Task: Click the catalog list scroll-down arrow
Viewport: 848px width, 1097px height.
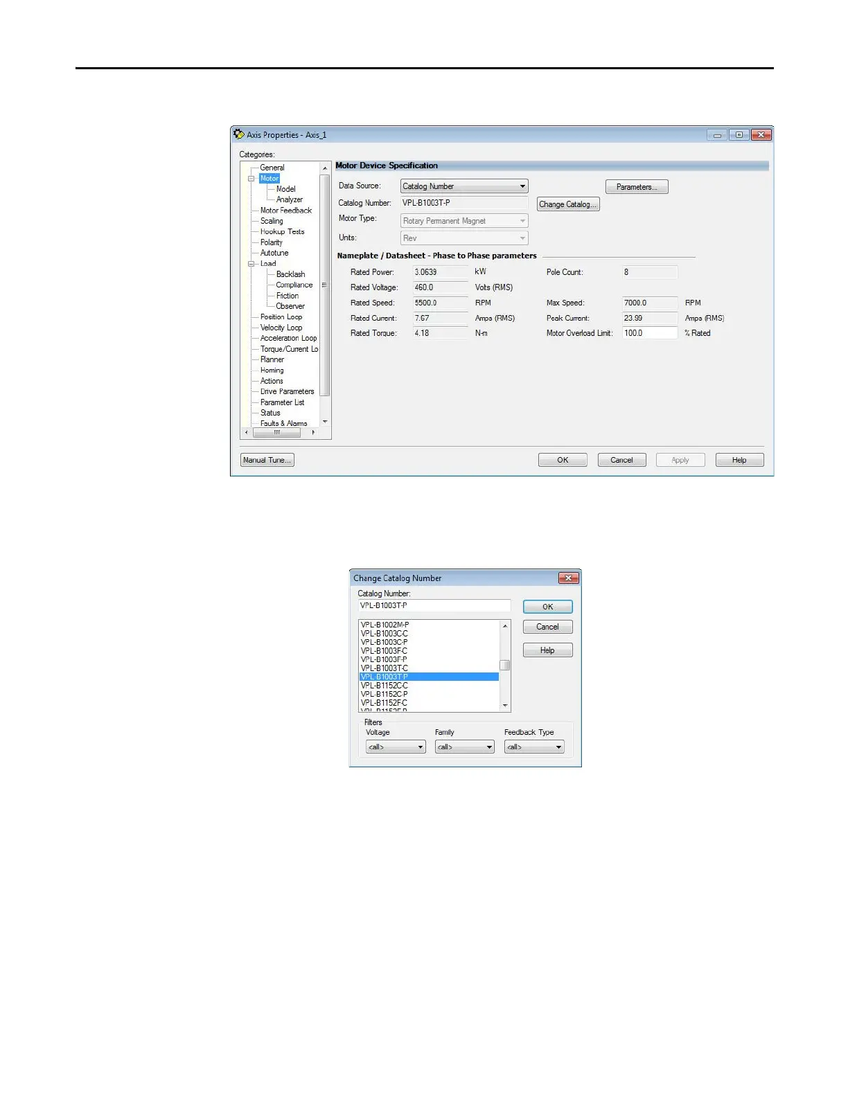Action: [x=505, y=706]
